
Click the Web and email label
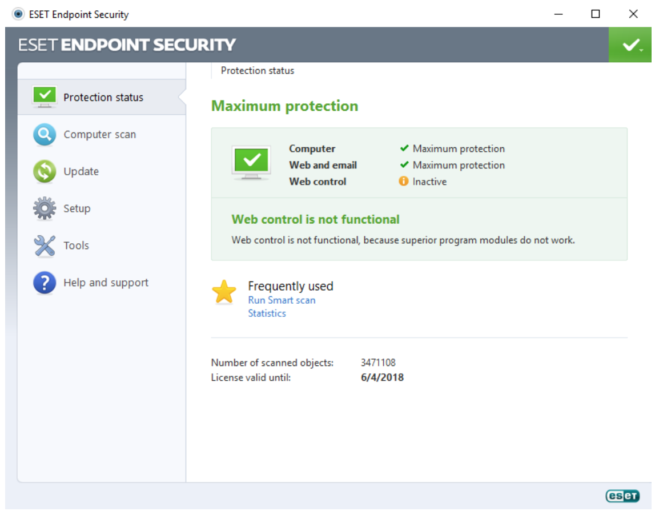click(x=323, y=166)
